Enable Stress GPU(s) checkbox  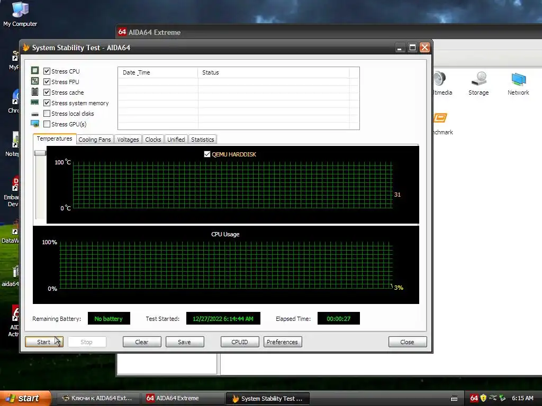(x=47, y=124)
